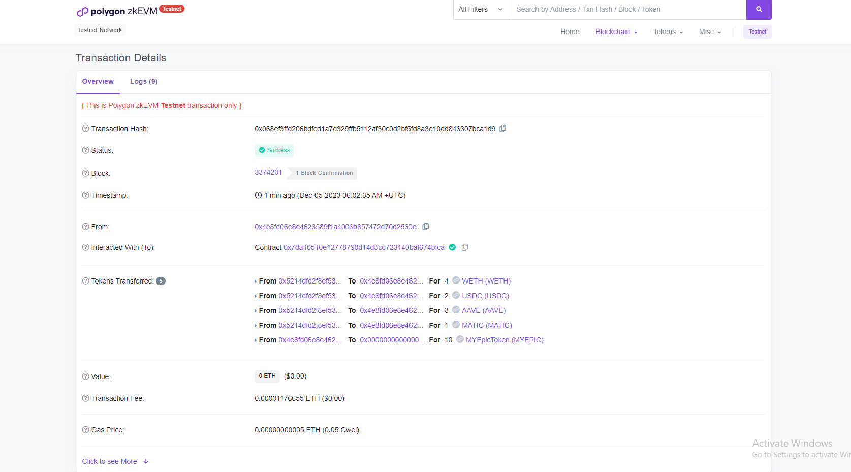Click the Status help question icon

[85, 150]
